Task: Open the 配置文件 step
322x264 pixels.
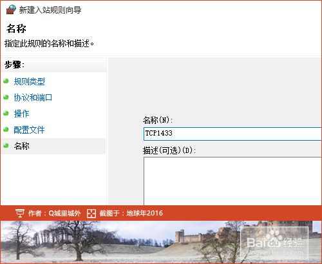Action: [x=29, y=130]
